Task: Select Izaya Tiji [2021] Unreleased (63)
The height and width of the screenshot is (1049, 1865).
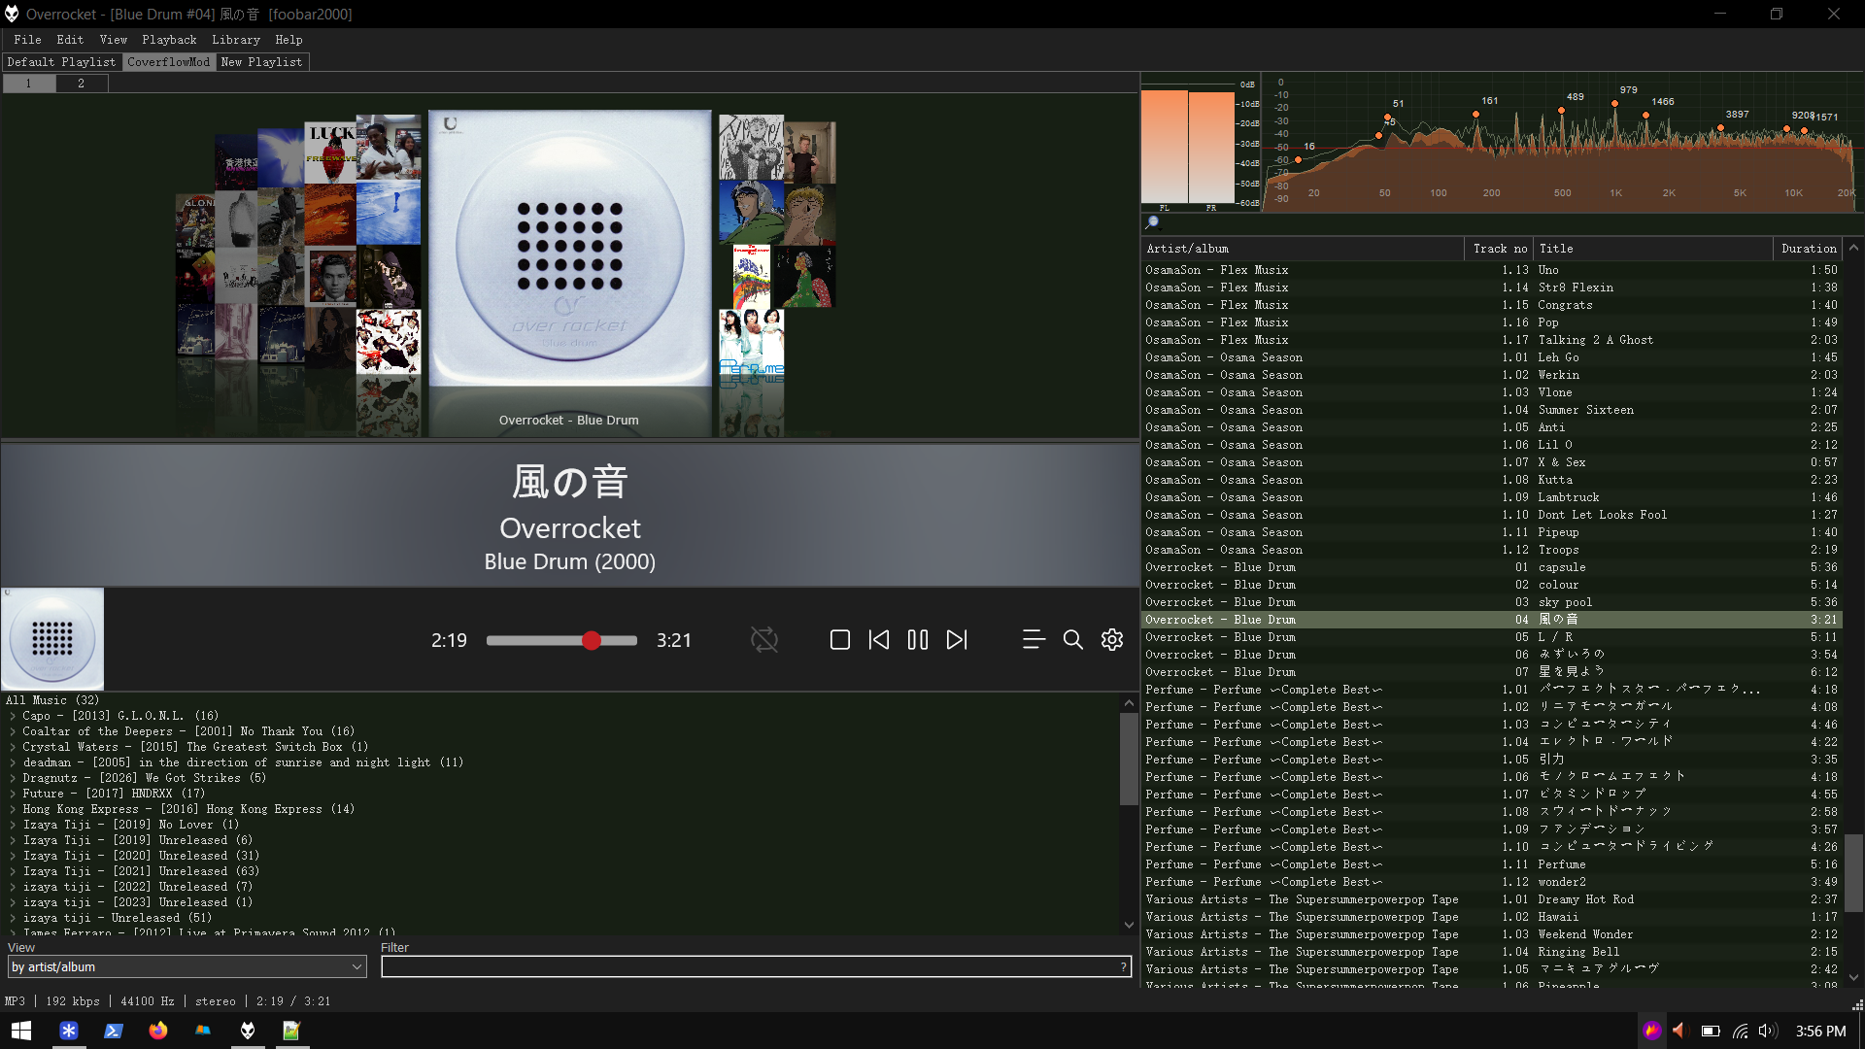Action: click(x=141, y=871)
